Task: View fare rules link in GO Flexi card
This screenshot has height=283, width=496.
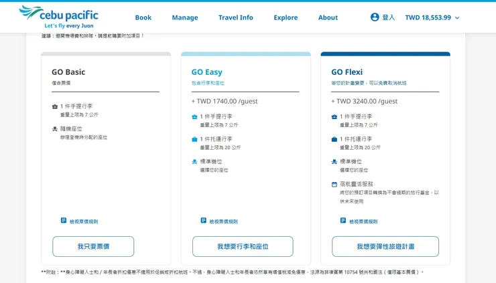Action: [363, 221]
